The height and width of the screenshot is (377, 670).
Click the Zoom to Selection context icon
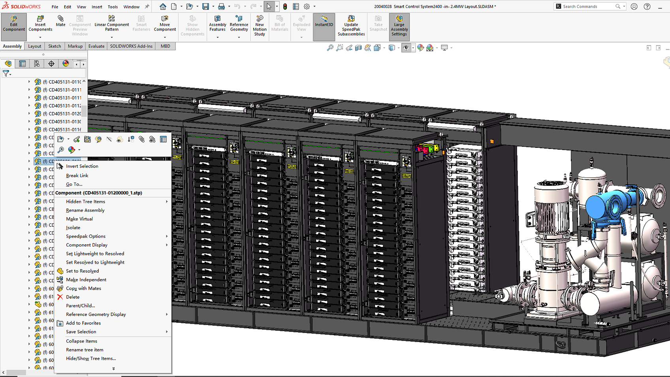[x=60, y=150]
